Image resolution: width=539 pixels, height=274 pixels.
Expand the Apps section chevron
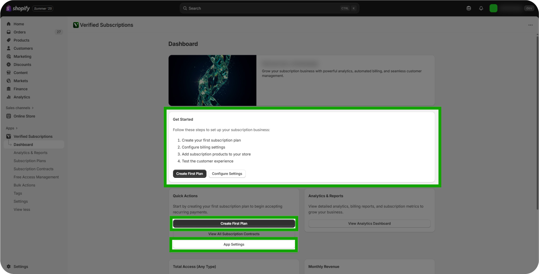[17, 128]
